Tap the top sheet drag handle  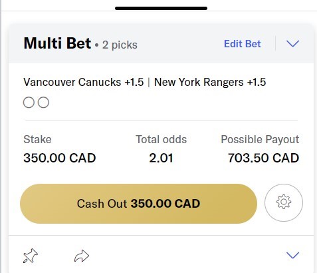pyautogui.click(x=161, y=8)
